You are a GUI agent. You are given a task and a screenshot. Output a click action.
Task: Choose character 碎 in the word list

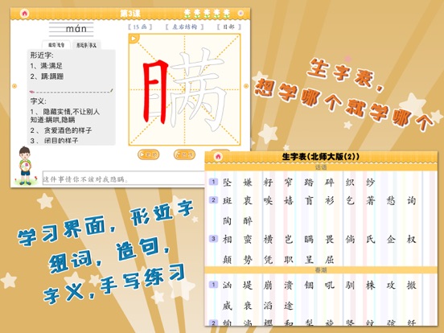(329, 182)
